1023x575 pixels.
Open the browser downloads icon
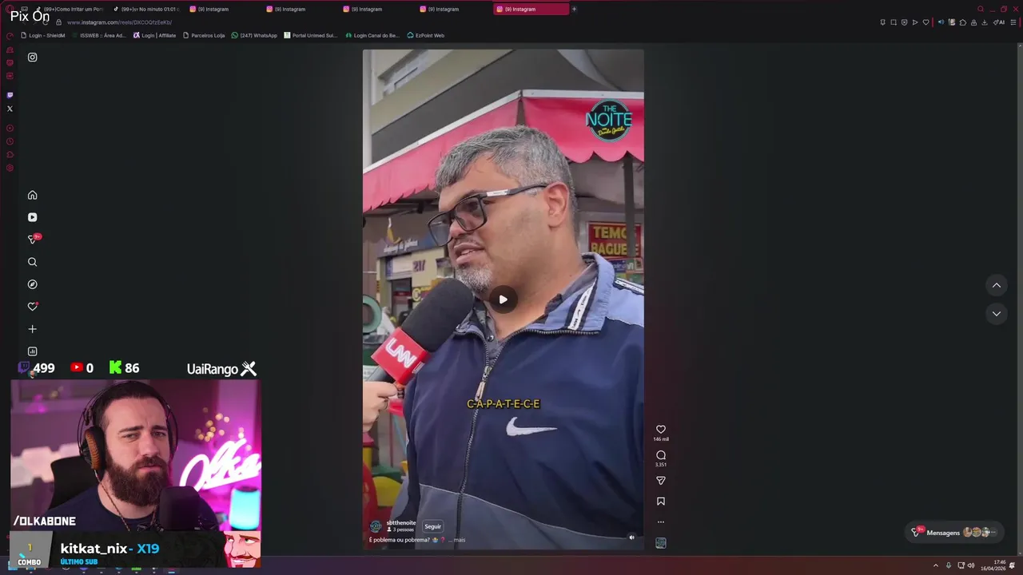pyautogui.click(x=985, y=22)
